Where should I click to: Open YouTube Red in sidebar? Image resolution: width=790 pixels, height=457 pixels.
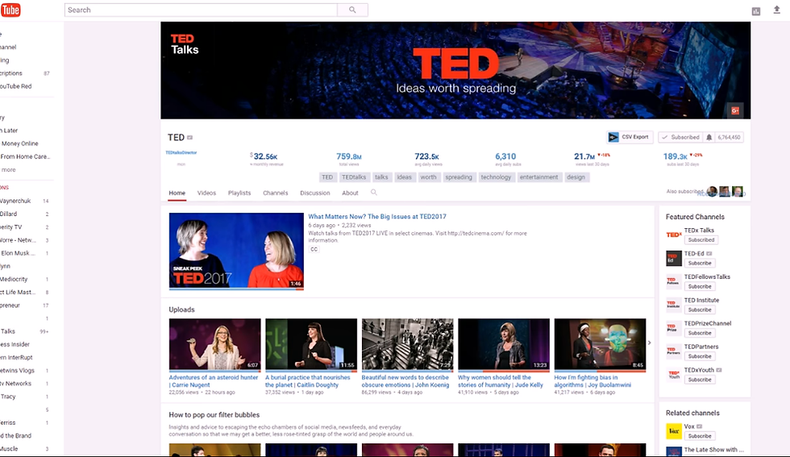click(15, 86)
